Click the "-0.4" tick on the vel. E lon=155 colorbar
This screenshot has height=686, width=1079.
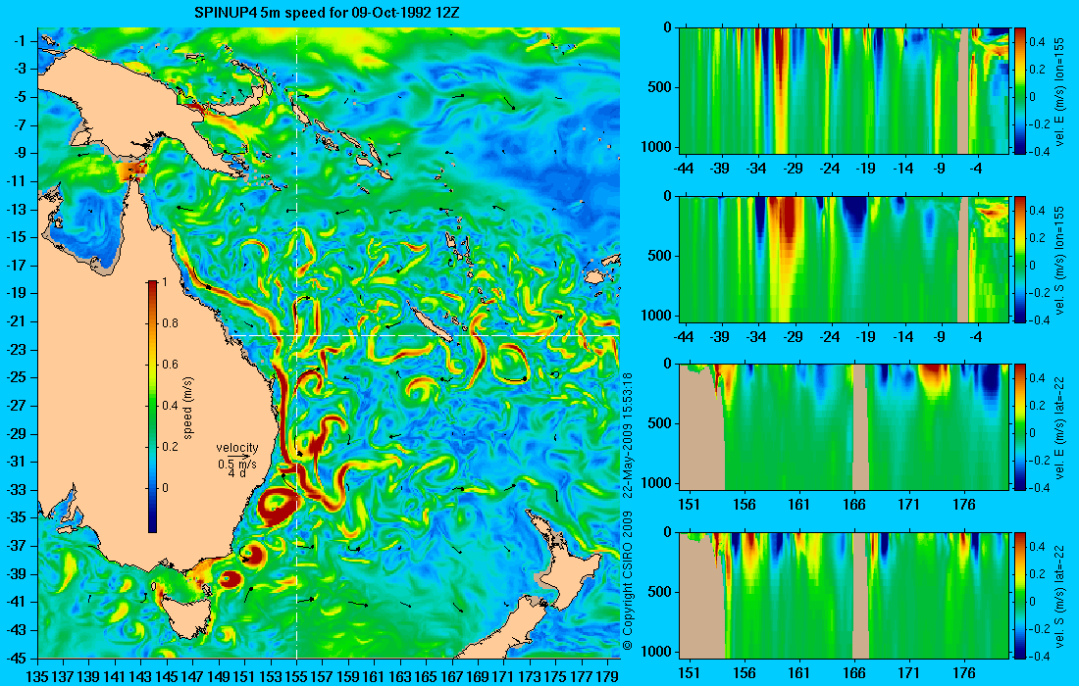pyautogui.click(x=1040, y=151)
